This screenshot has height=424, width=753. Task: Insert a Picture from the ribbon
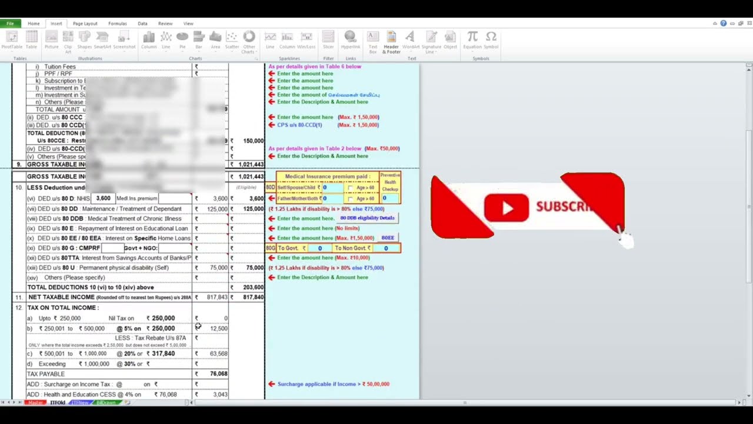point(52,40)
